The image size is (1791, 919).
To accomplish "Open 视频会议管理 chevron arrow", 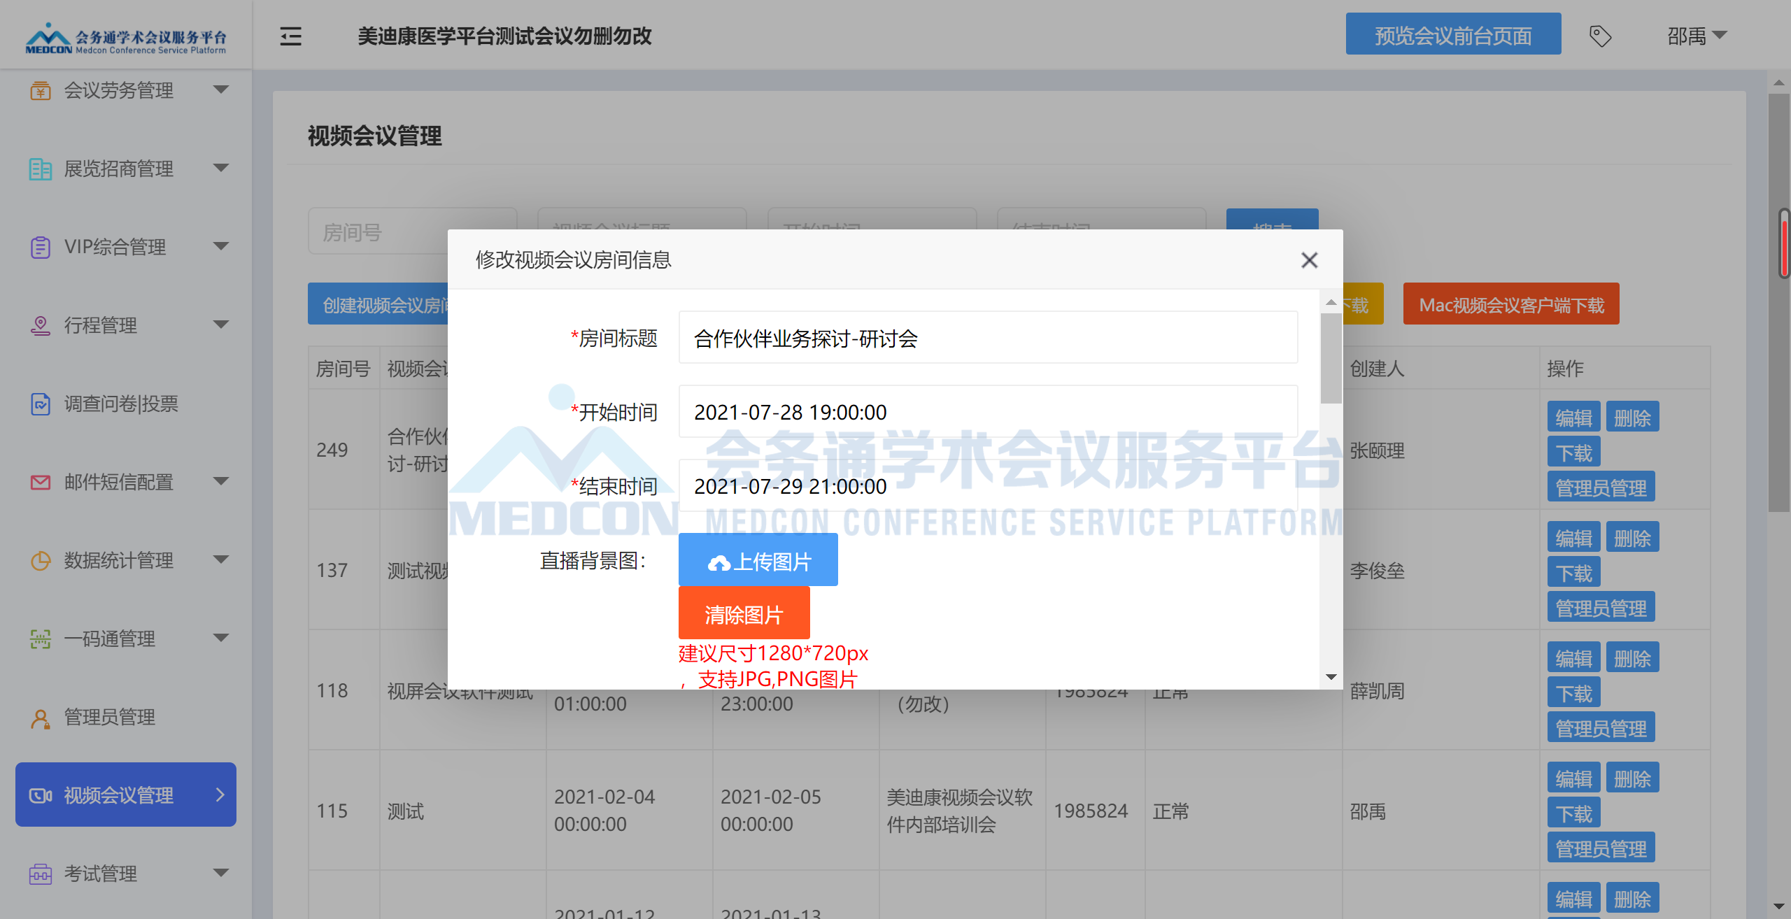I will (x=220, y=795).
